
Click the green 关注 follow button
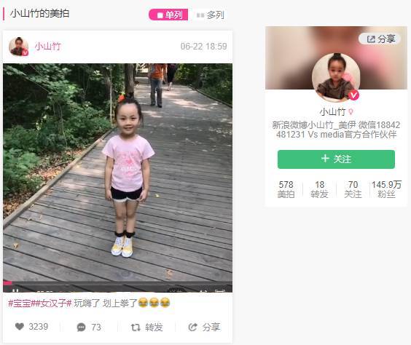[x=336, y=159]
